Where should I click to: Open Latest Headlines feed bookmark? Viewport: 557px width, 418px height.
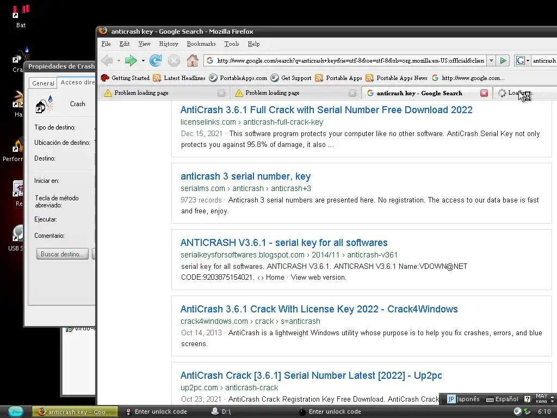[x=179, y=78]
